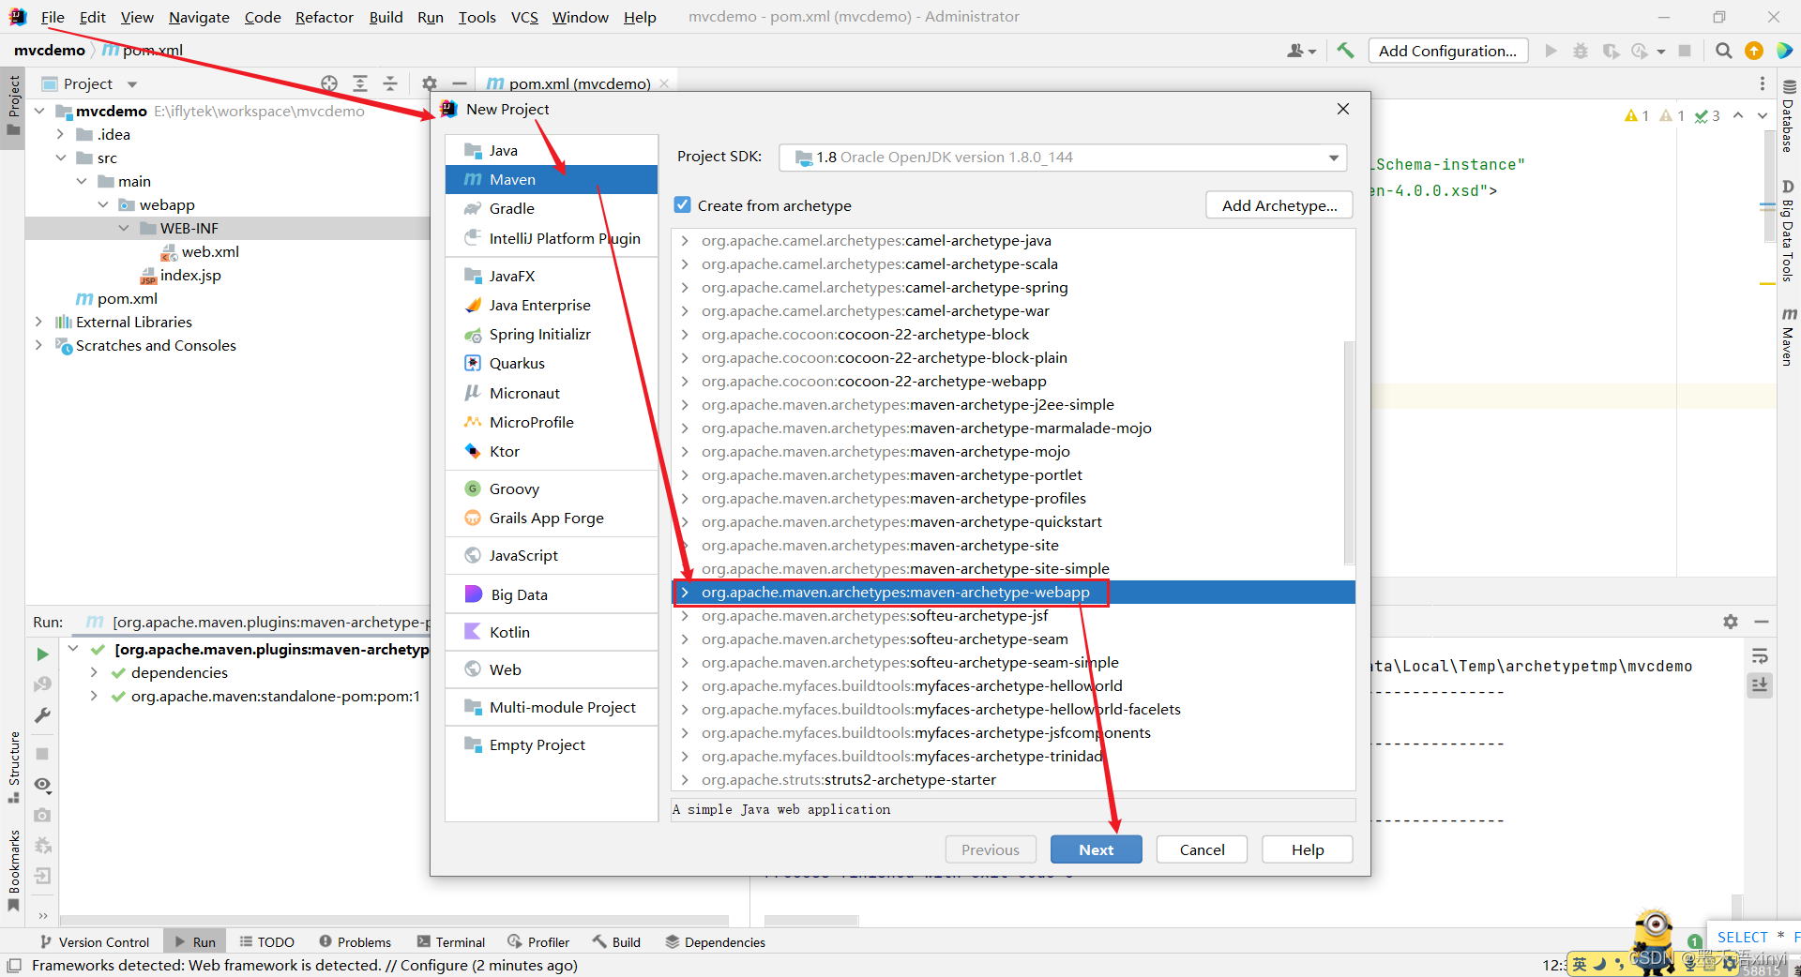Click the Expand All icon in Project panel
The height and width of the screenshot is (977, 1801).
360,83
